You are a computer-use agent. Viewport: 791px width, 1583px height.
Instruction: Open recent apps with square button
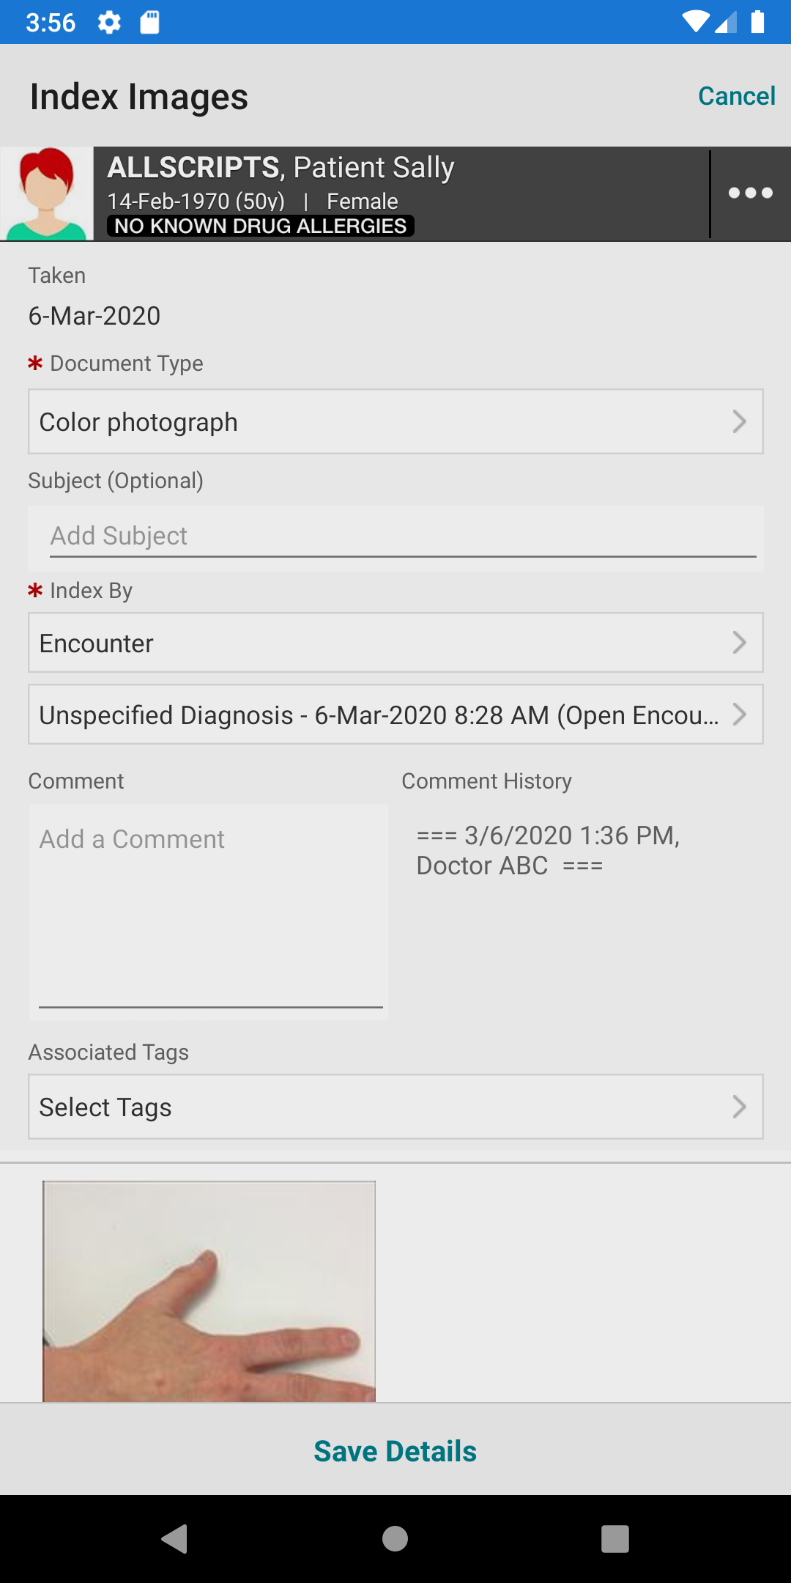pos(614,1538)
